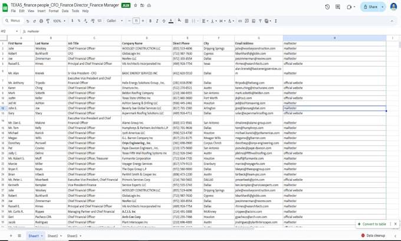The image size is (401, 241).
Task: Move document using folder icon
Action: click(x=142, y=5)
